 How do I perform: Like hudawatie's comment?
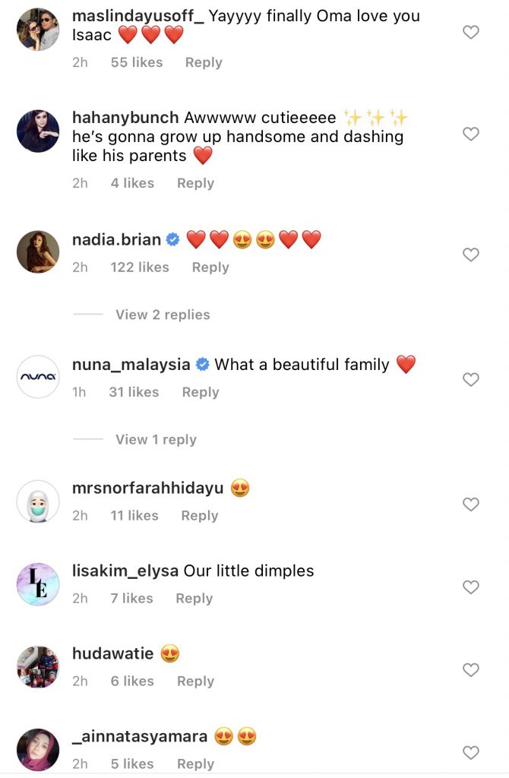(x=471, y=669)
